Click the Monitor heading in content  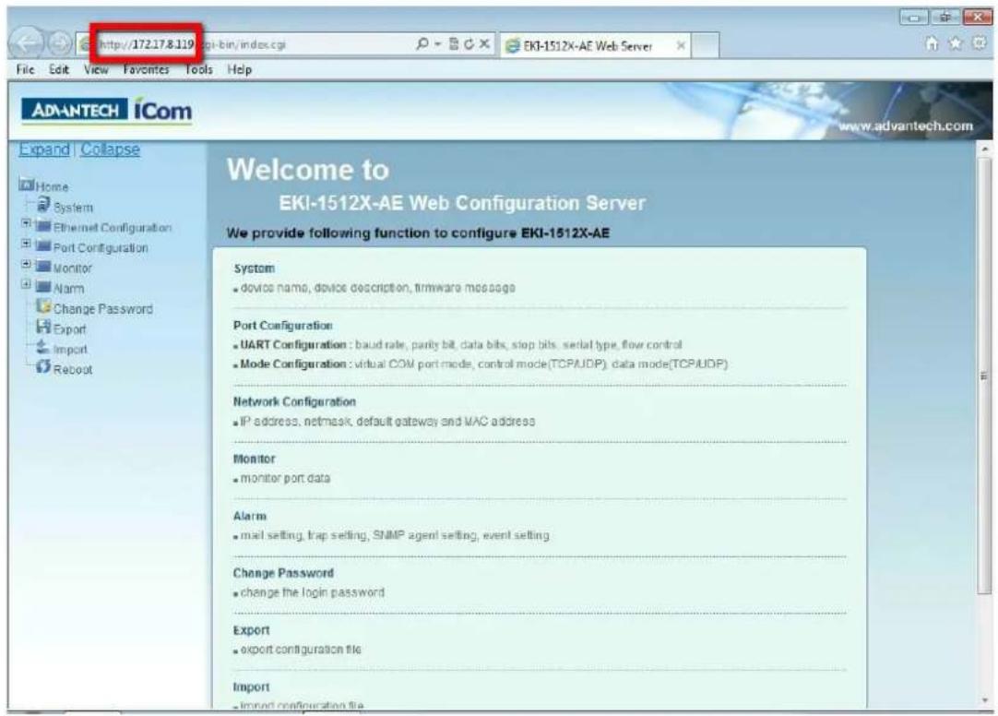(x=254, y=459)
